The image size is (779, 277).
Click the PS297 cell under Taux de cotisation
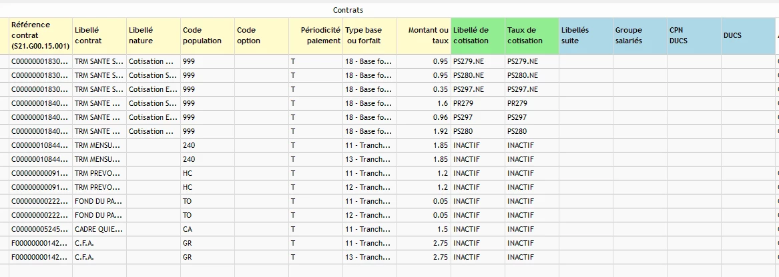tap(532, 117)
